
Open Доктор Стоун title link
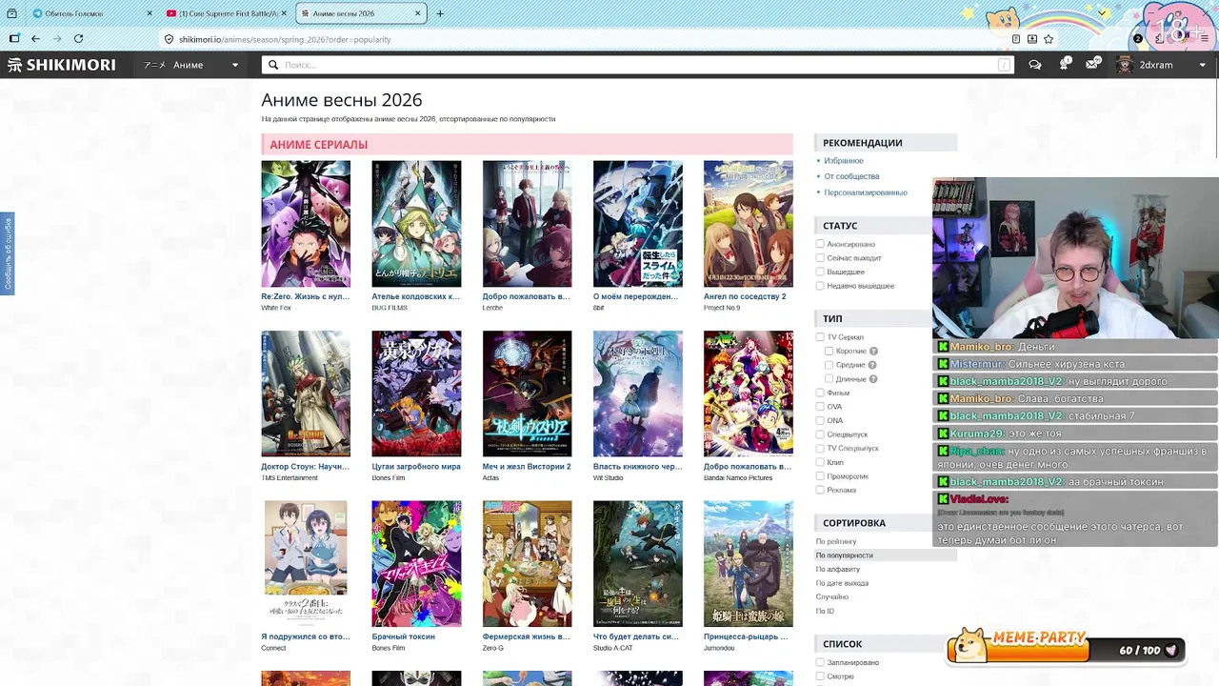tap(305, 467)
